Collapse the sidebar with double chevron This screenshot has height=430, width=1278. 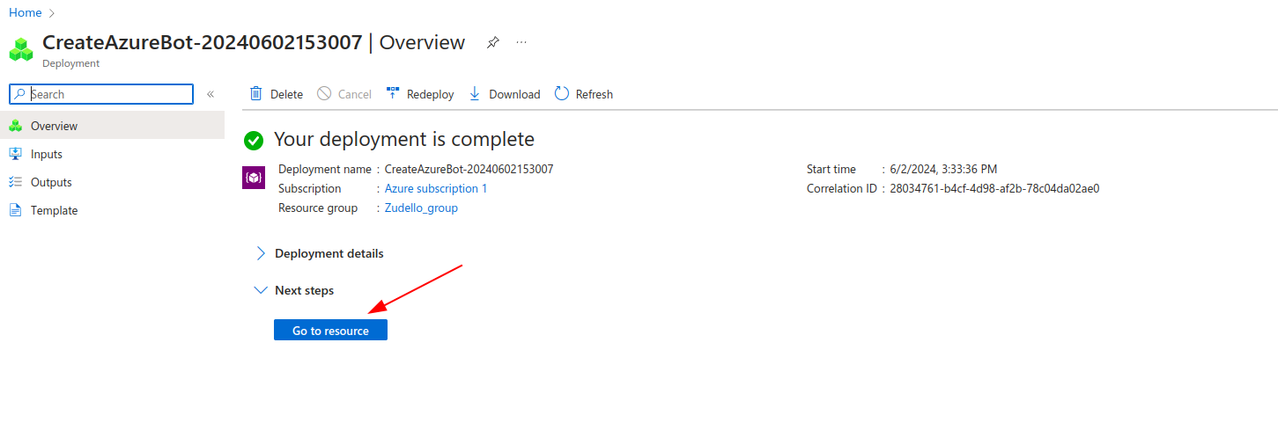[211, 94]
